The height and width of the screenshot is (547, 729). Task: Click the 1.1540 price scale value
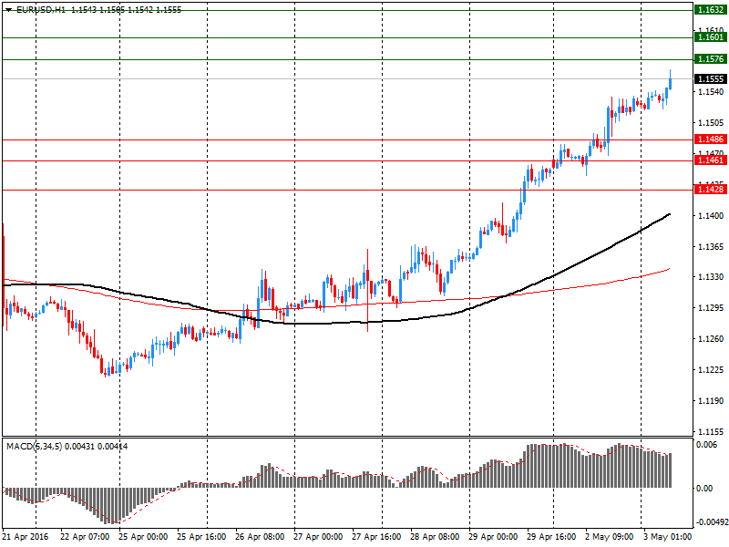[711, 92]
